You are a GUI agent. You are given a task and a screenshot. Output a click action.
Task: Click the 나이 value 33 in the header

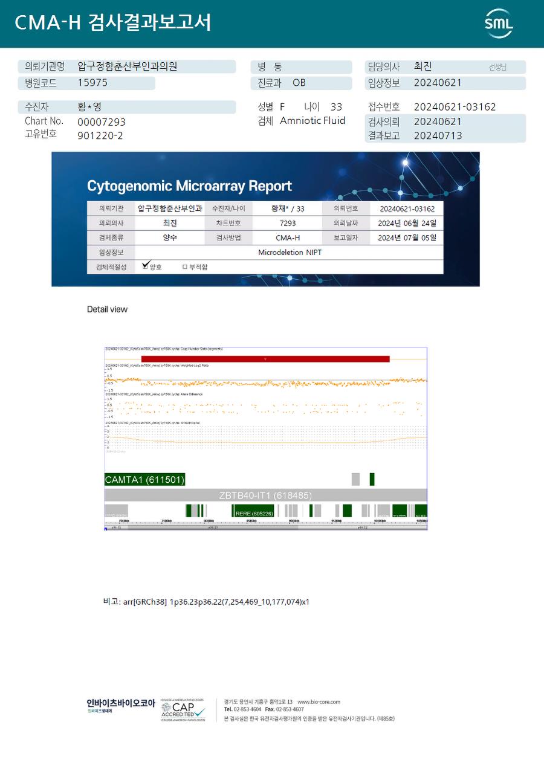337,107
